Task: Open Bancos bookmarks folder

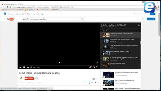Action: tap(13, 10)
